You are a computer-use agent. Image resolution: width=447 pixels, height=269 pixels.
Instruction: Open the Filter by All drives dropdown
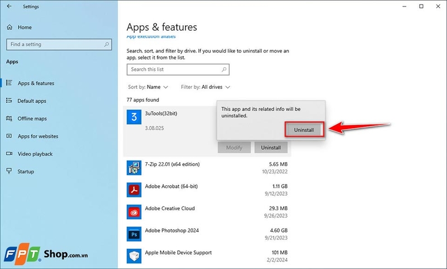[205, 87]
